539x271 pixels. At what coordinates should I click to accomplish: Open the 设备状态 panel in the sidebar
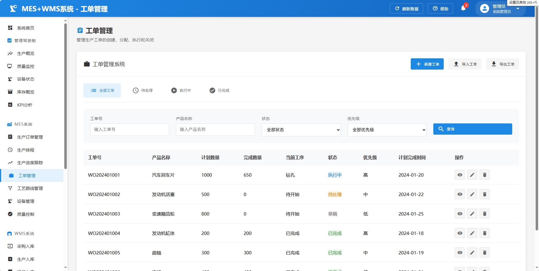click(x=25, y=79)
